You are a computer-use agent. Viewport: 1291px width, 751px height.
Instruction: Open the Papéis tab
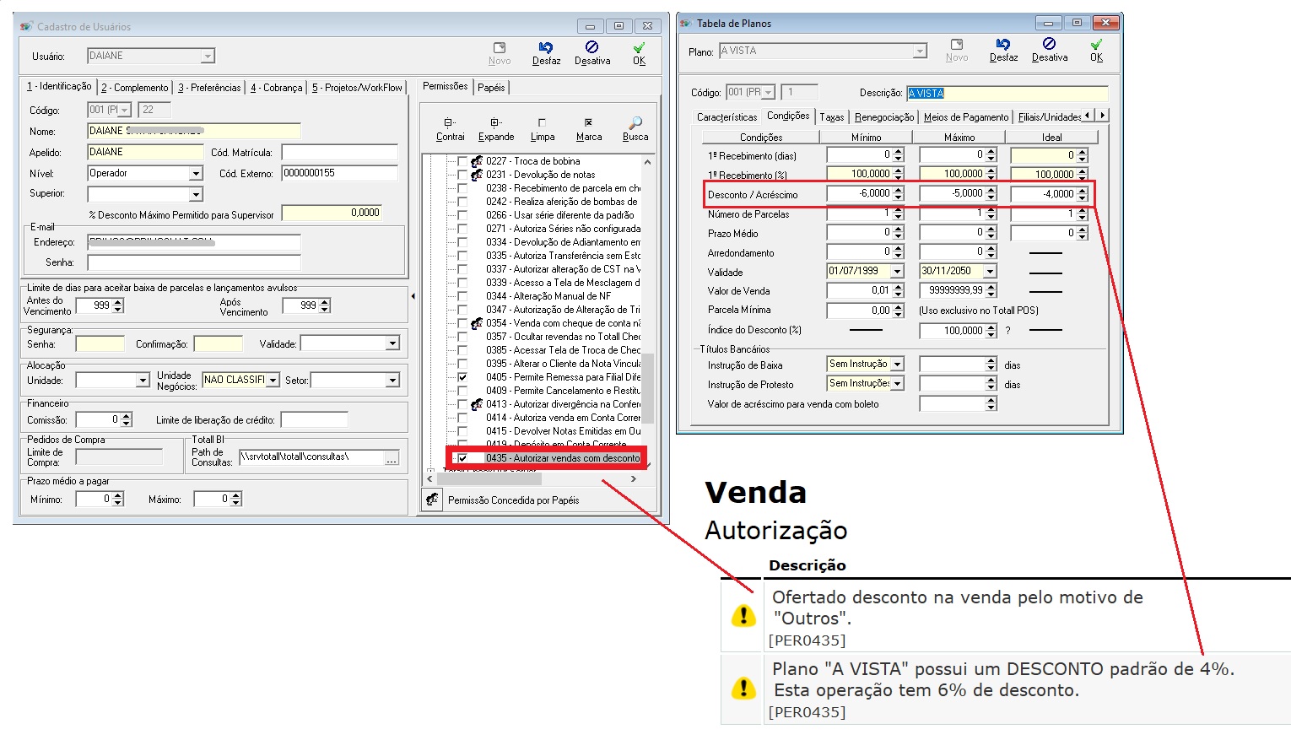[x=491, y=88]
